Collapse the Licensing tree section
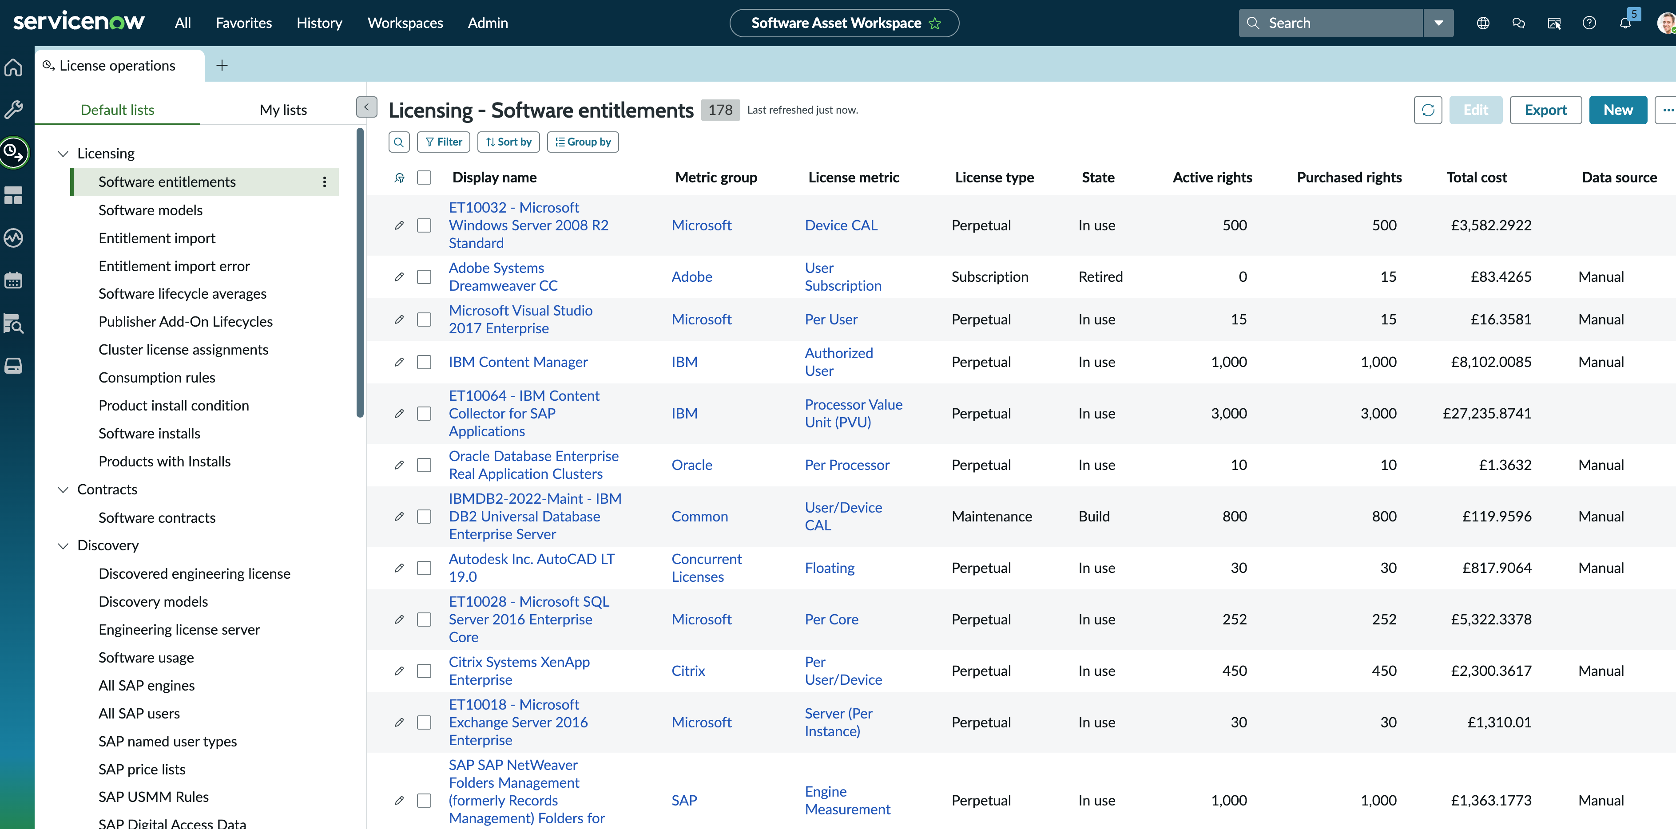This screenshot has width=1676, height=829. click(x=63, y=154)
